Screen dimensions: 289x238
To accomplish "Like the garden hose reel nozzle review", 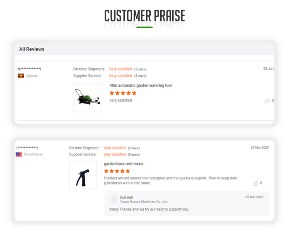I will point(256,183).
